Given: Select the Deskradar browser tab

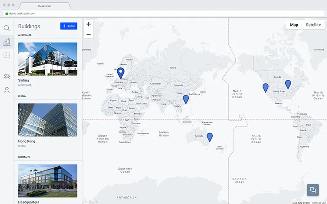Looking at the screenshot, I should coord(45,6).
